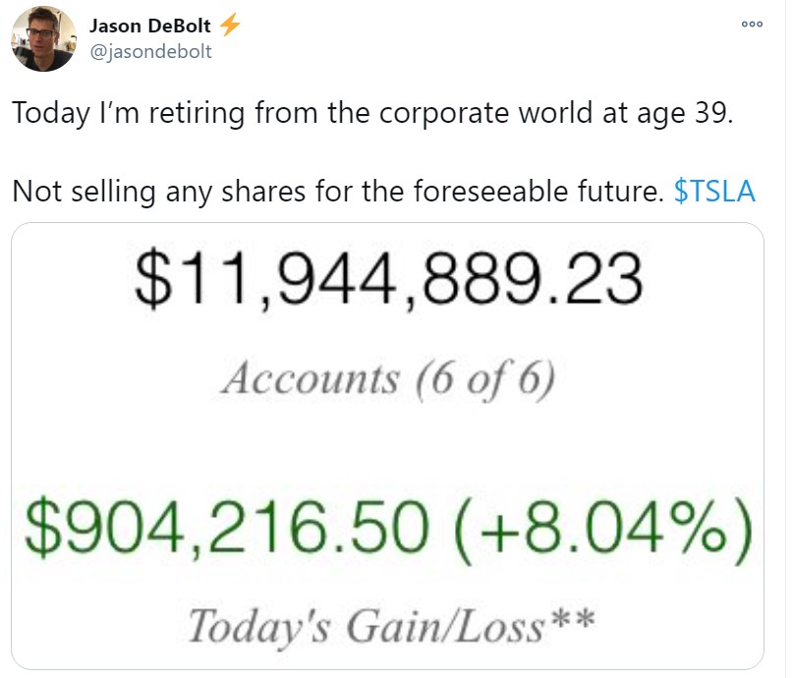Click the Jason DeBolt display name
This screenshot has width=794, height=678.
tap(150, 26)
